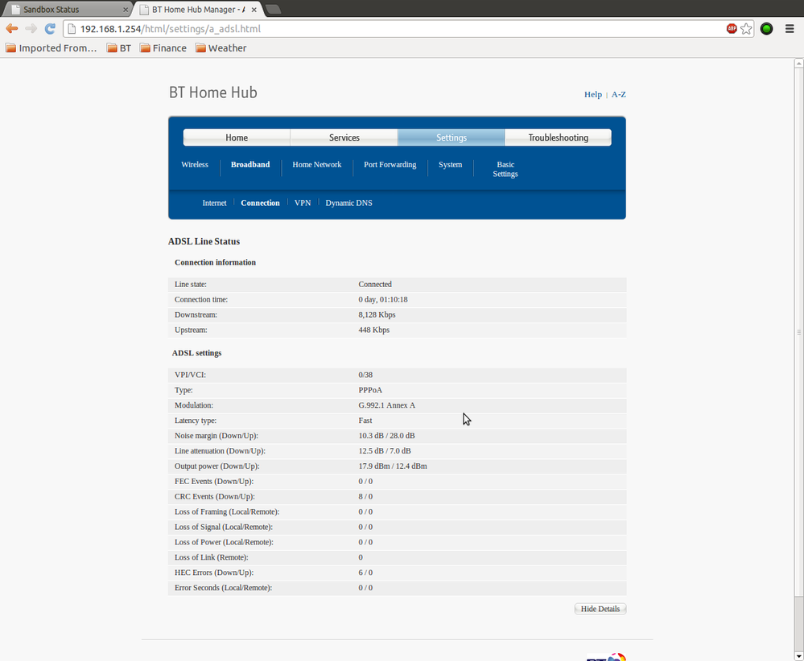Click noise margin '10.3 dB / 28.0 dB'
The image size is (804, 661).
[386, 436]
